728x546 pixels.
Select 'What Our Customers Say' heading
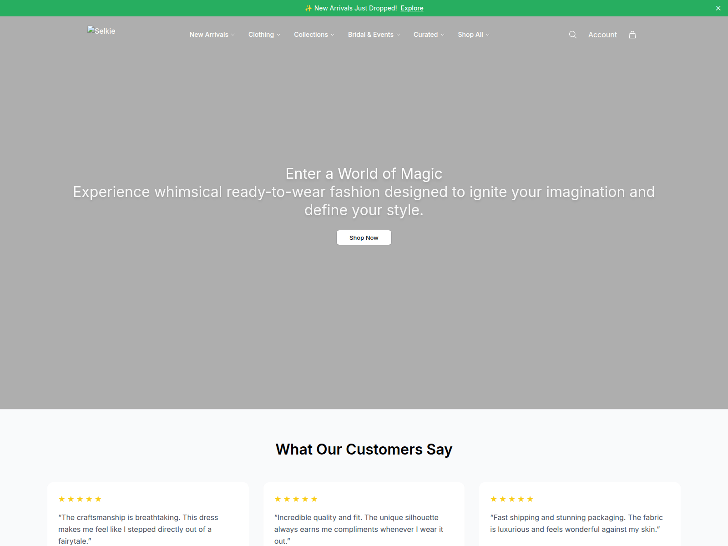[364, 450]
